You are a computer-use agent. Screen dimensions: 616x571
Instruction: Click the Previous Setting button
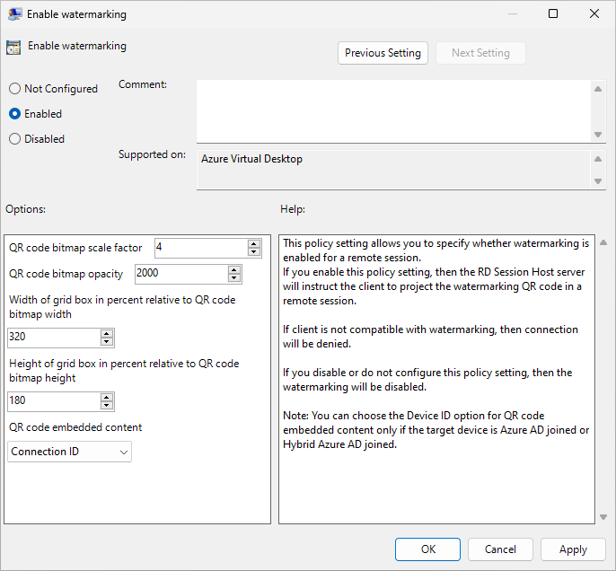click(x=383, y=53)
